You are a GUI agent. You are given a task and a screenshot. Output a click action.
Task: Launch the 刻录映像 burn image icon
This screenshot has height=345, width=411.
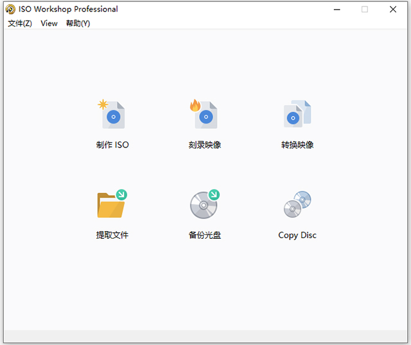204,114
